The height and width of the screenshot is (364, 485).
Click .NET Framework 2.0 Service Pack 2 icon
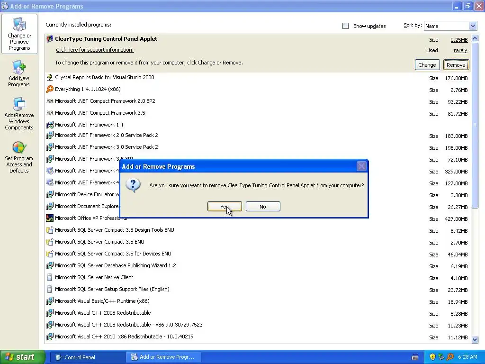[x=49, y=135]
